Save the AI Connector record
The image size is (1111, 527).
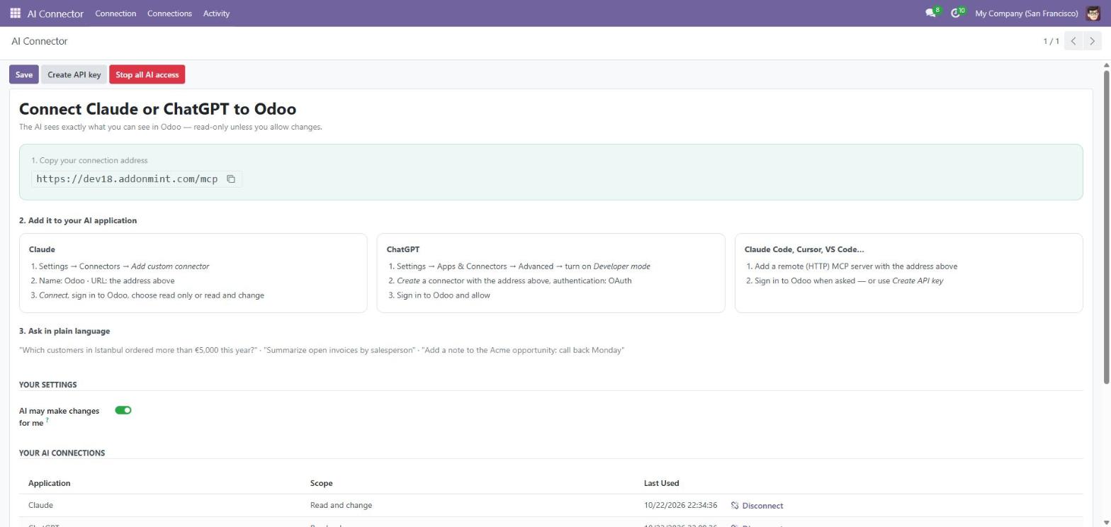click(24, 75)
